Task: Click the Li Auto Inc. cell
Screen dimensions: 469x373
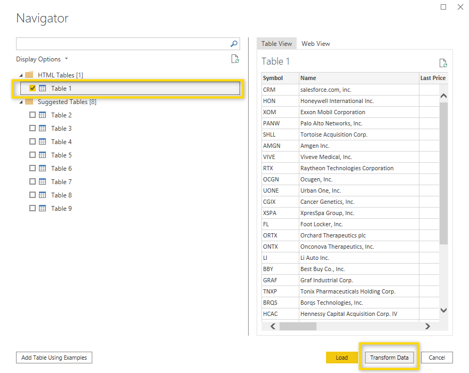Action: point(359,258)
